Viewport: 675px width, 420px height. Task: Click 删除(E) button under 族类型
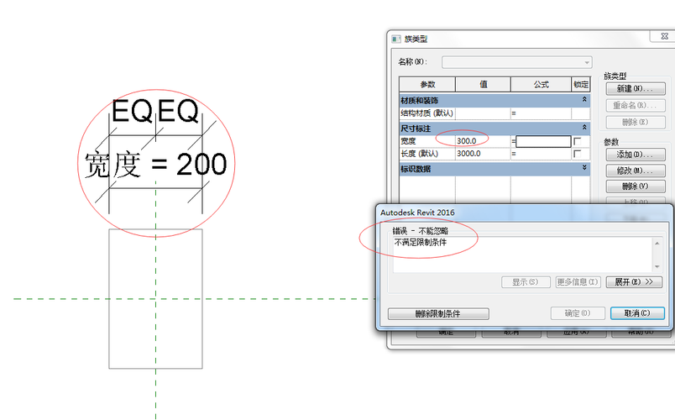coord(636,122)
